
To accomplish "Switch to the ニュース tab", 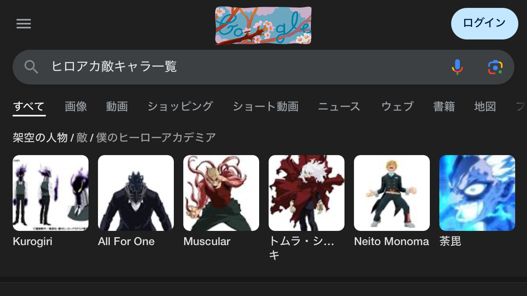I will tap(339, 107).
